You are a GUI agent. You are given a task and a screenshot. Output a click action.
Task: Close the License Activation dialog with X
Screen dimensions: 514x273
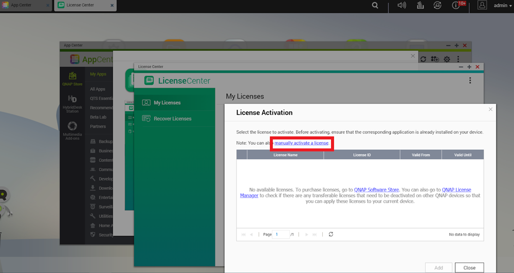(490, 109)
